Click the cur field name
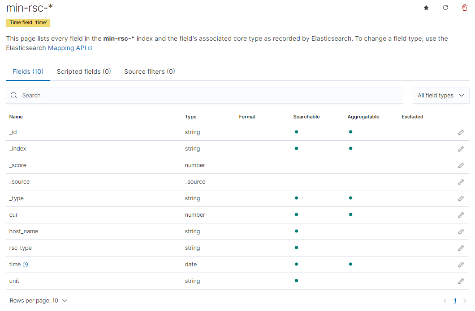475x311 pixels. pos(13,215)
